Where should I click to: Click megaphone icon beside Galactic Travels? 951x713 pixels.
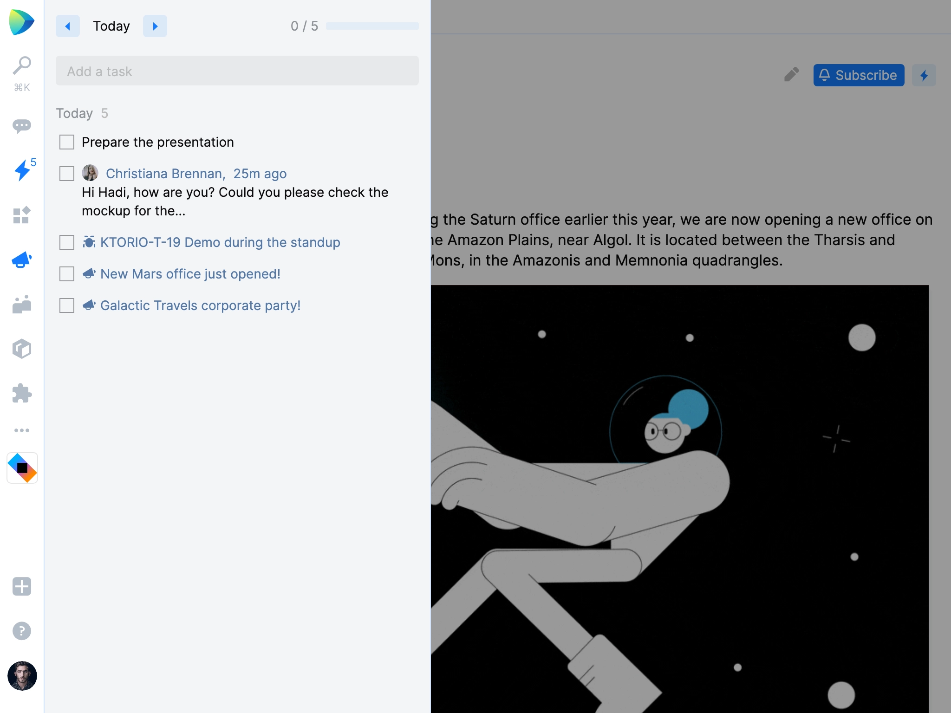[x=89, y=305]
